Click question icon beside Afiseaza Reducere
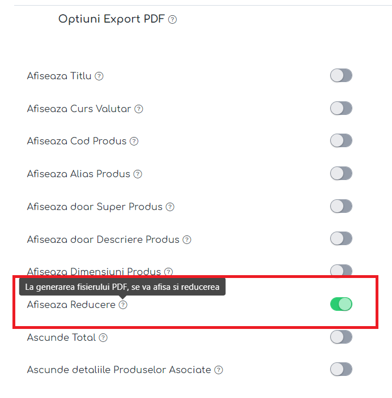Image resolution: width=392 pixels, height=398 pixels. pos(123,305)
